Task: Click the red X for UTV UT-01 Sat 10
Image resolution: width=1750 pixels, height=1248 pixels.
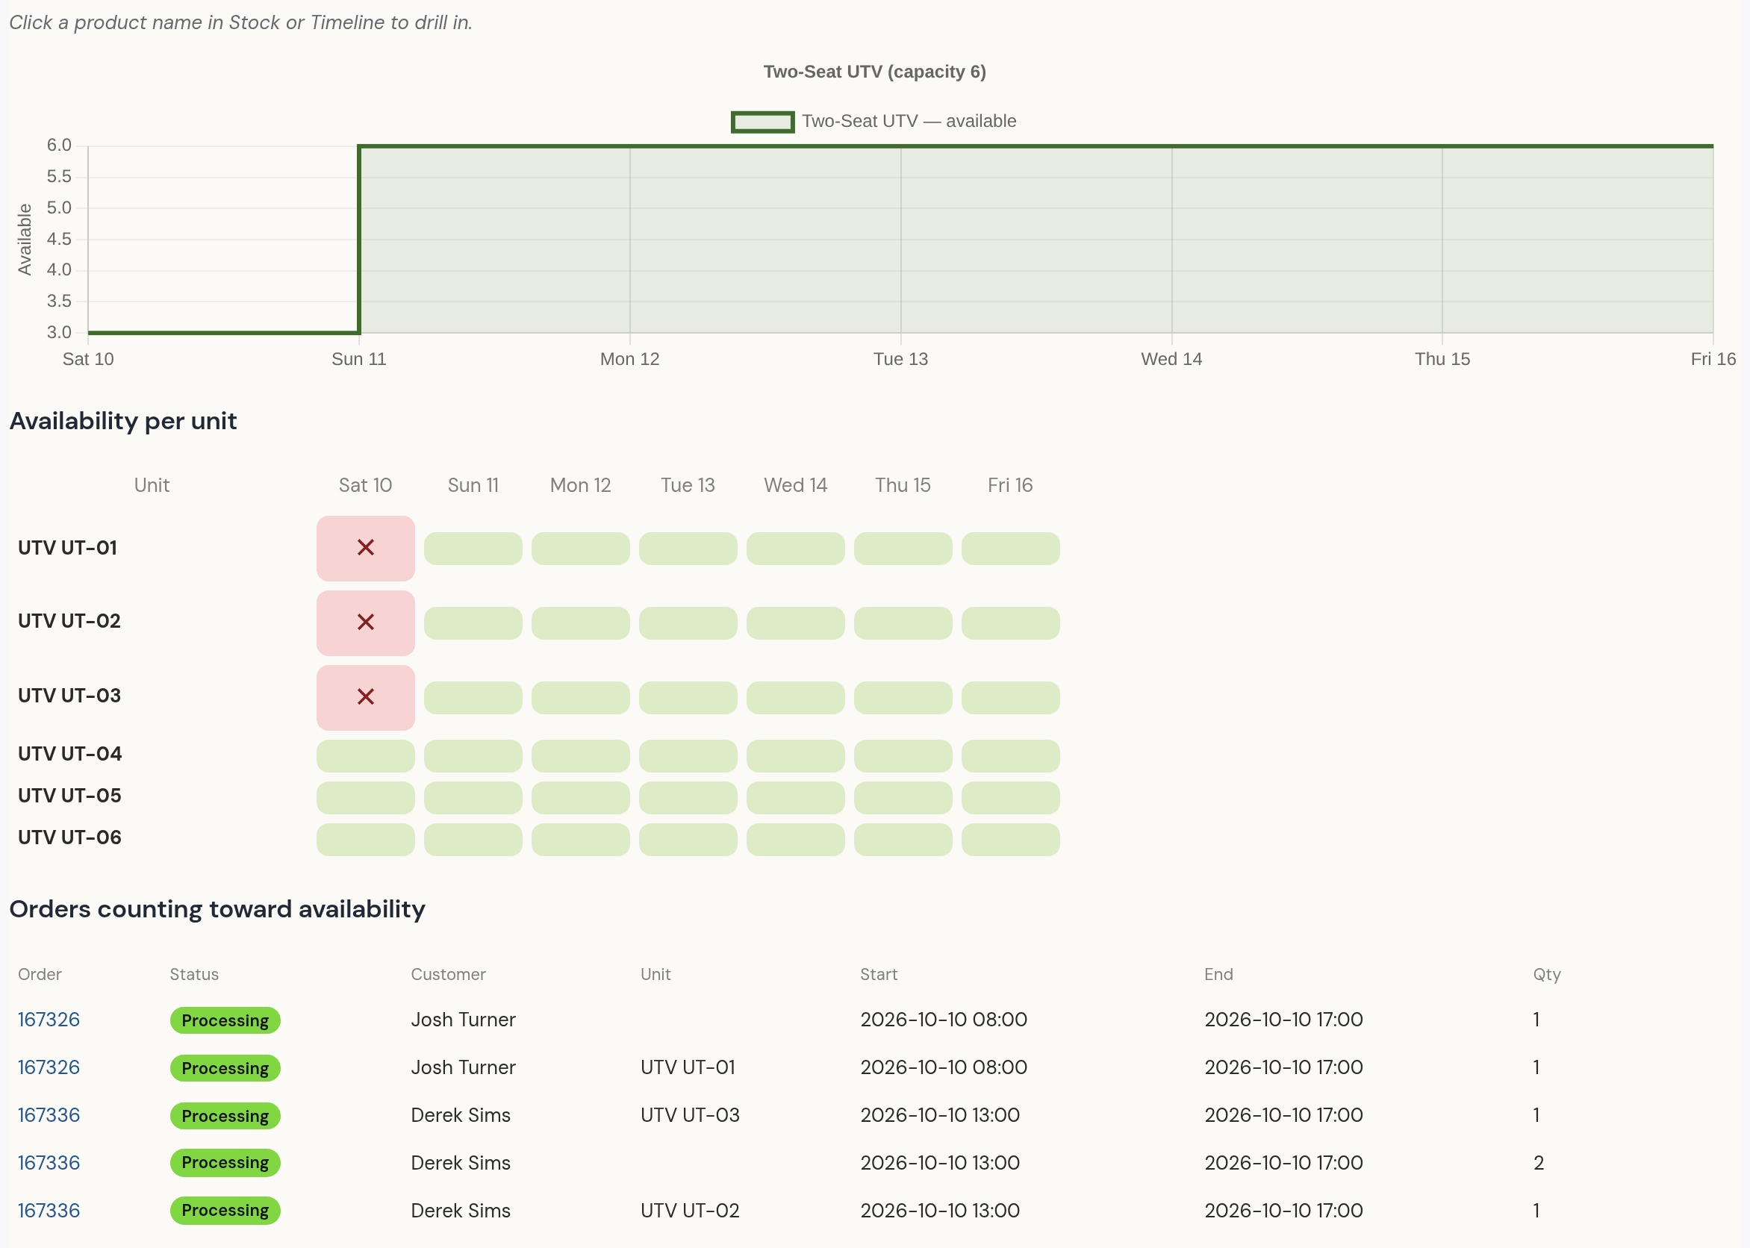Action: [x=366, y=548]
